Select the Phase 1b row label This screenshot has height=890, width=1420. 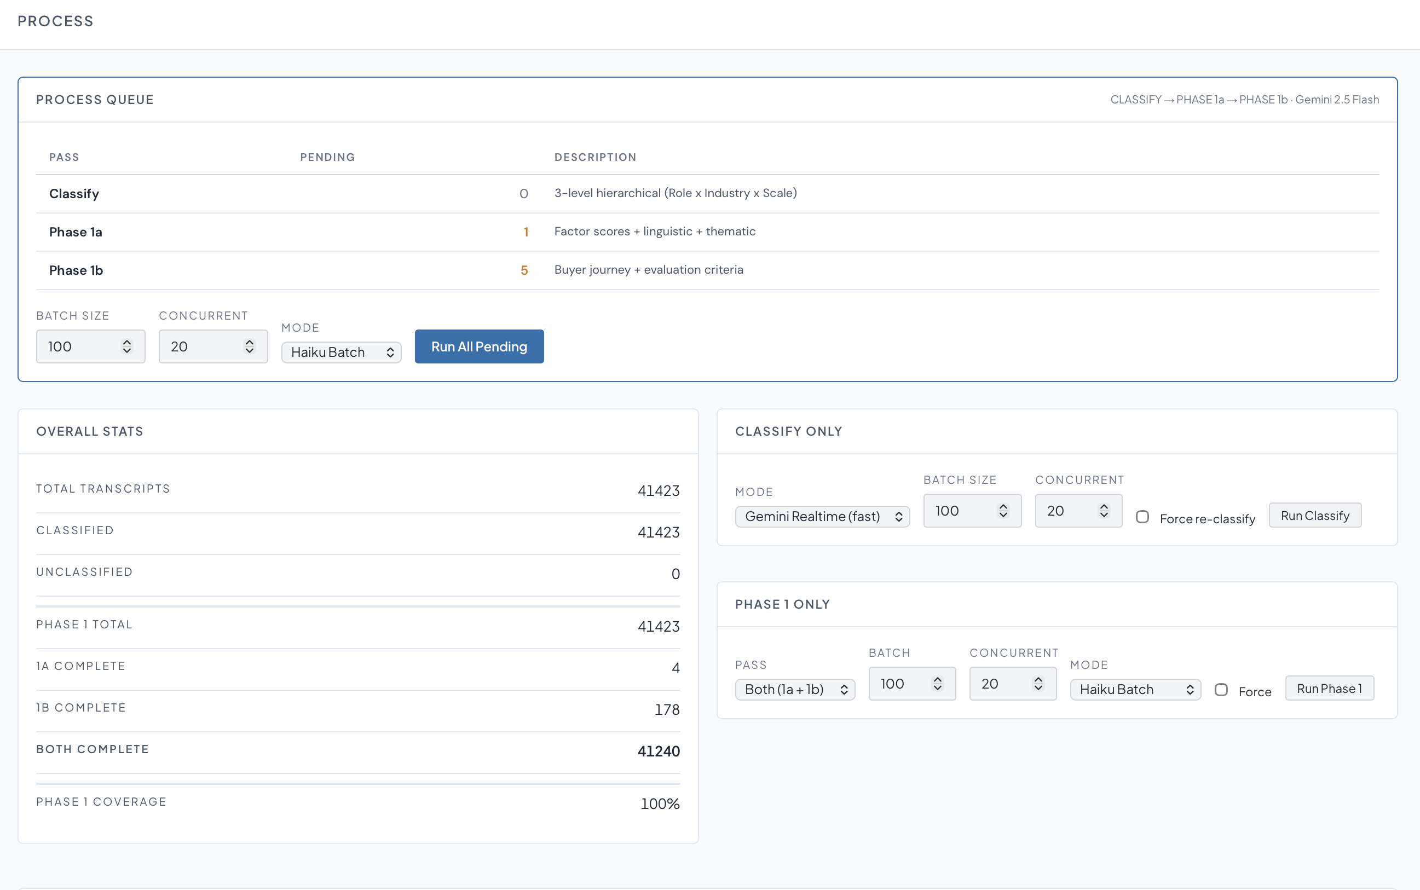point(76,270)
